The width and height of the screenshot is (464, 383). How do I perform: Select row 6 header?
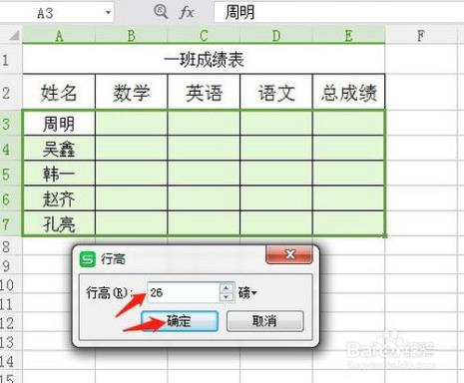point(11,198)
